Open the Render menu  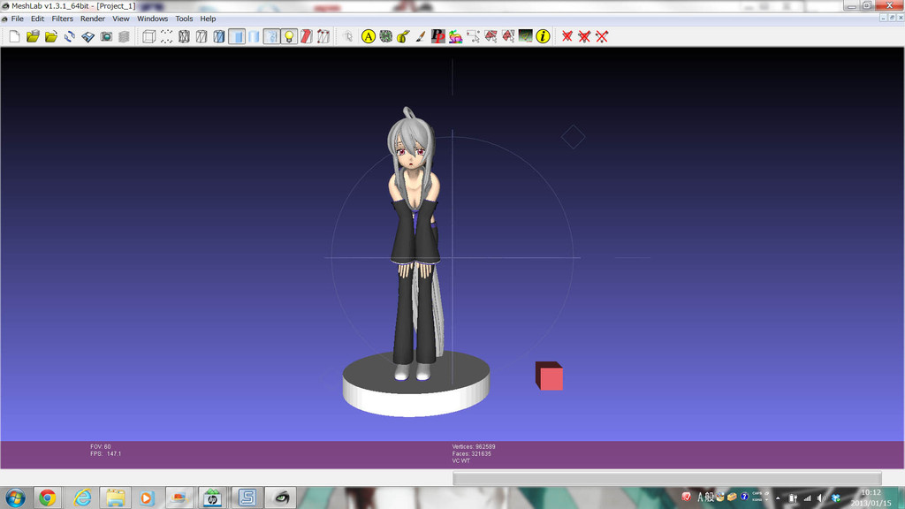[92, 19]
